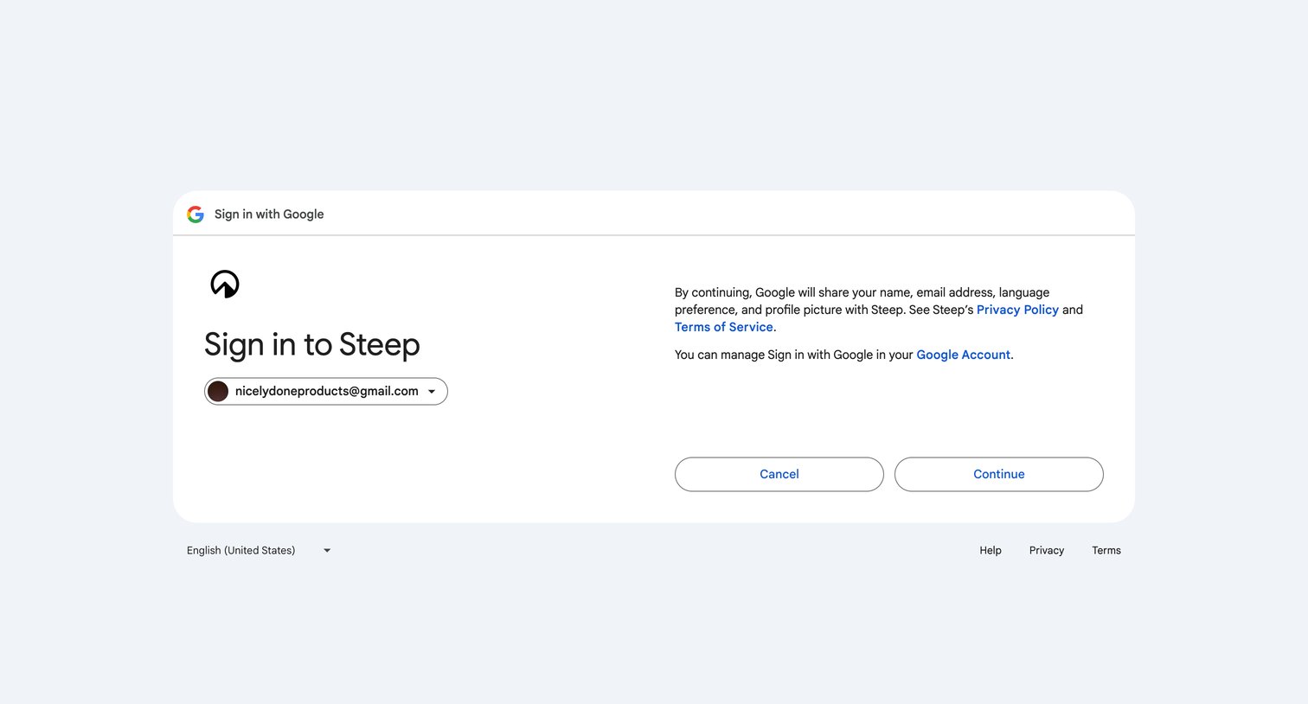Open Steep's Terms of Service link
This screenshot has width=1308, height=704.
(x=724, y=327)
